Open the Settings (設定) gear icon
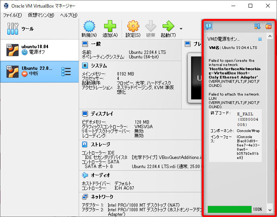The height and width of the screenshot is (217, 277). point(133,26)
